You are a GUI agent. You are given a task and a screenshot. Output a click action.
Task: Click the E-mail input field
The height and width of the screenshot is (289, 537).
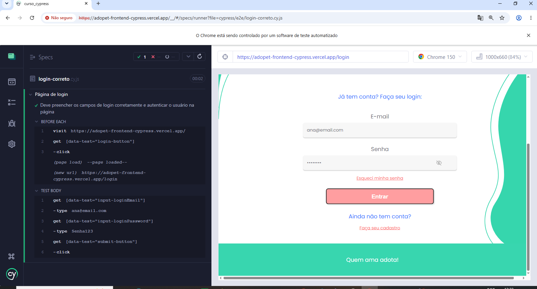click(x=380, y=130)
